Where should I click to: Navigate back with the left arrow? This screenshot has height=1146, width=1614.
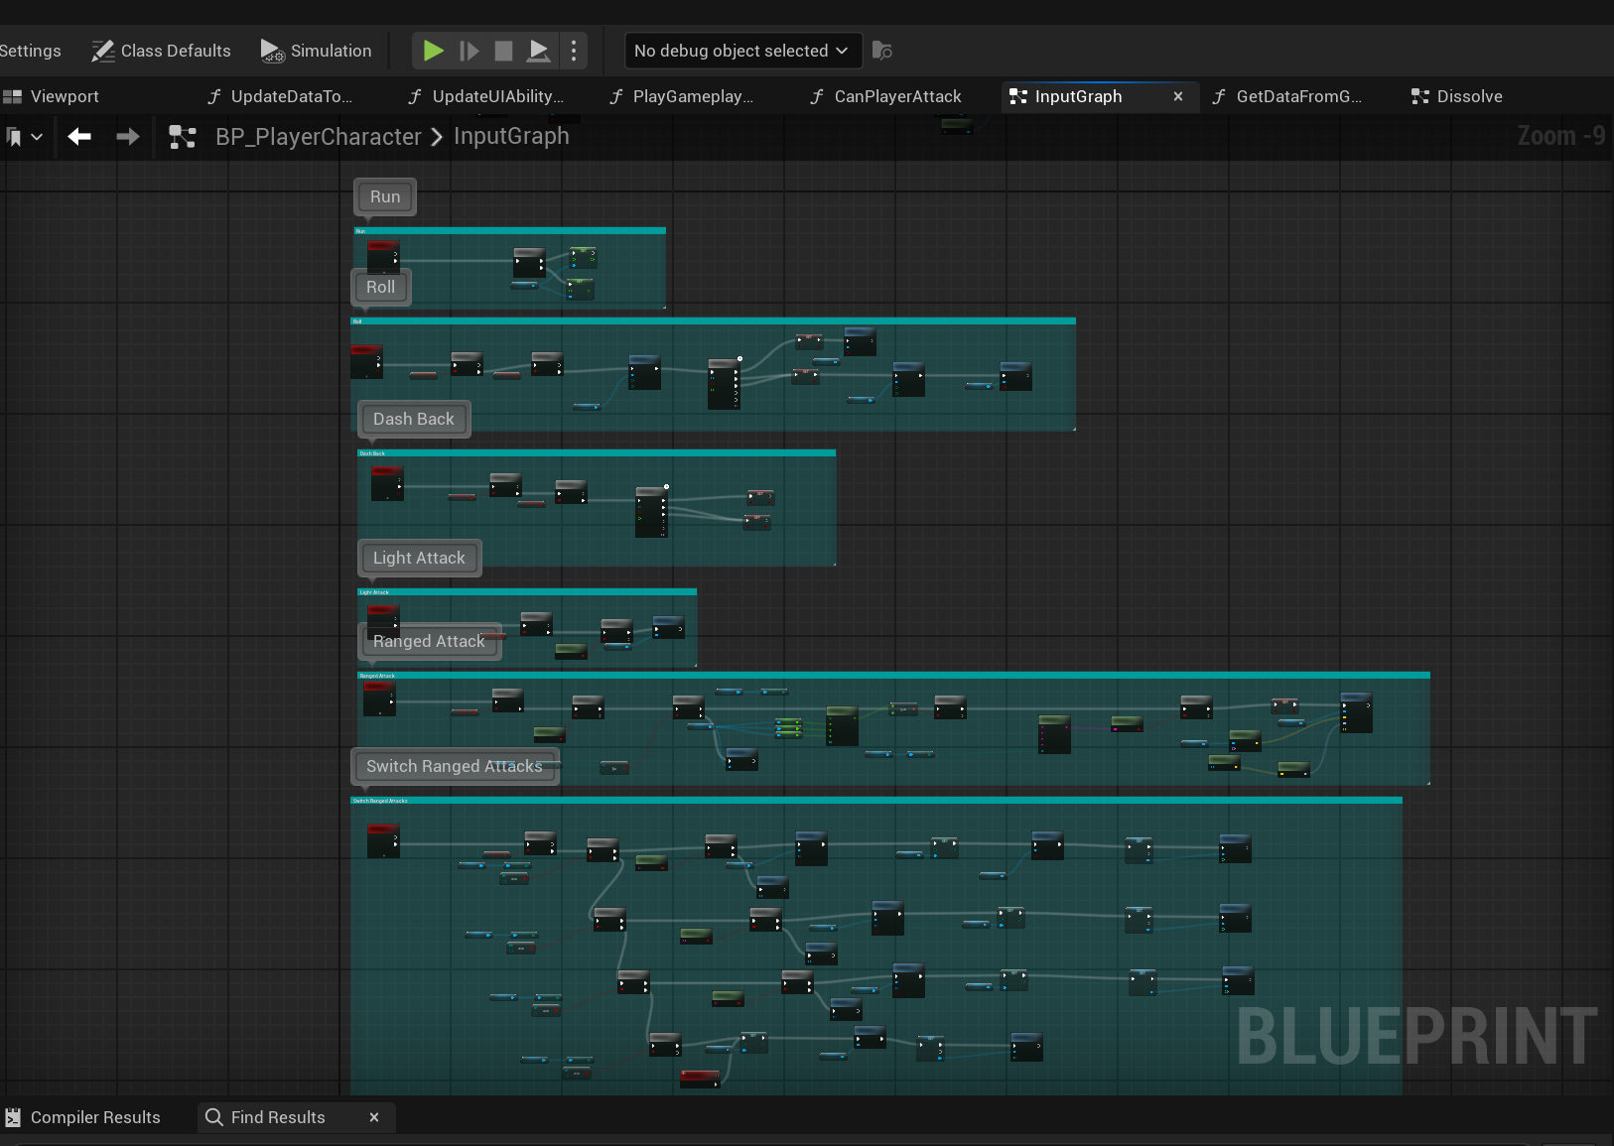click(79, 137)
